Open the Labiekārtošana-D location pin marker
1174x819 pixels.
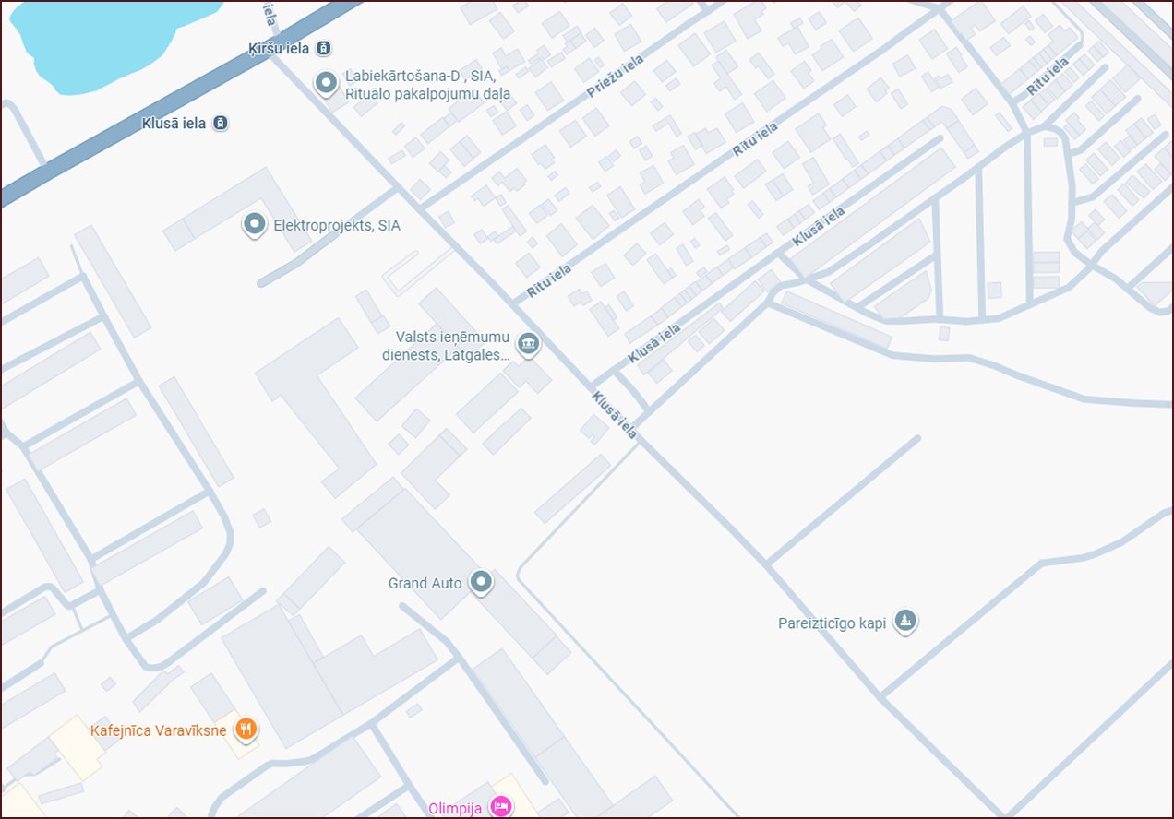click(x=325, y=84)
